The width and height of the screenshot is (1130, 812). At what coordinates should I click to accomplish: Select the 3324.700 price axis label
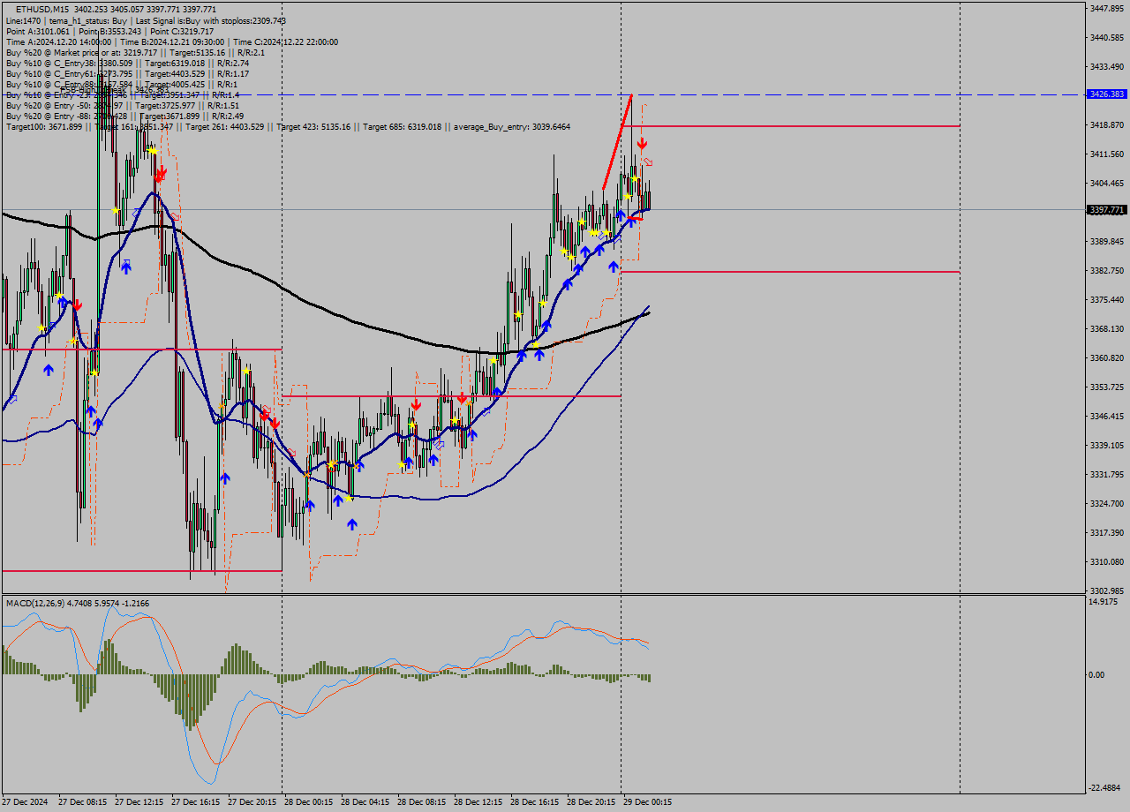coord(1107,503)
